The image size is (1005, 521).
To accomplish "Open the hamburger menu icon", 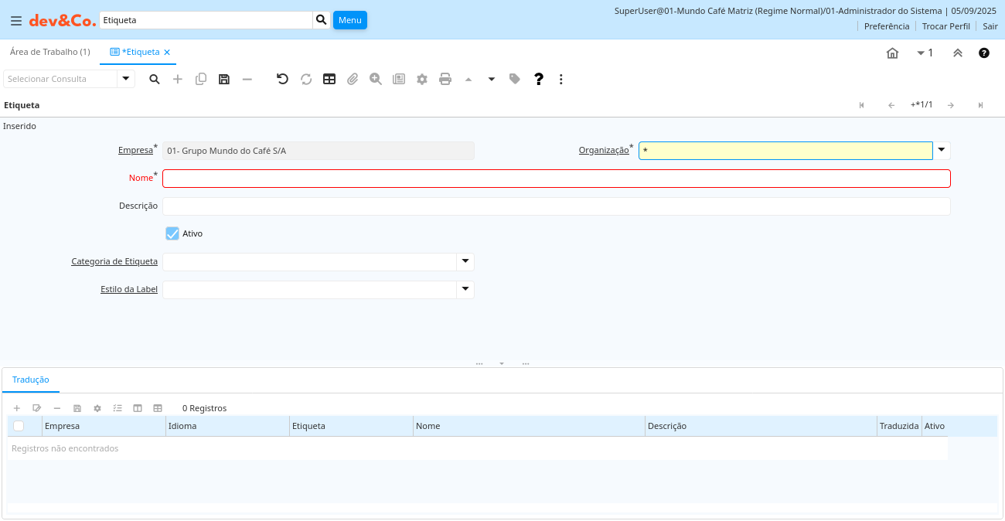I will point(15,20).
